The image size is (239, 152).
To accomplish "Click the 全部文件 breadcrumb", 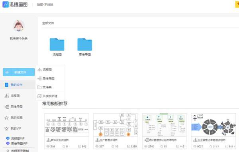I will pyautogui.click(x=48, y=23).
